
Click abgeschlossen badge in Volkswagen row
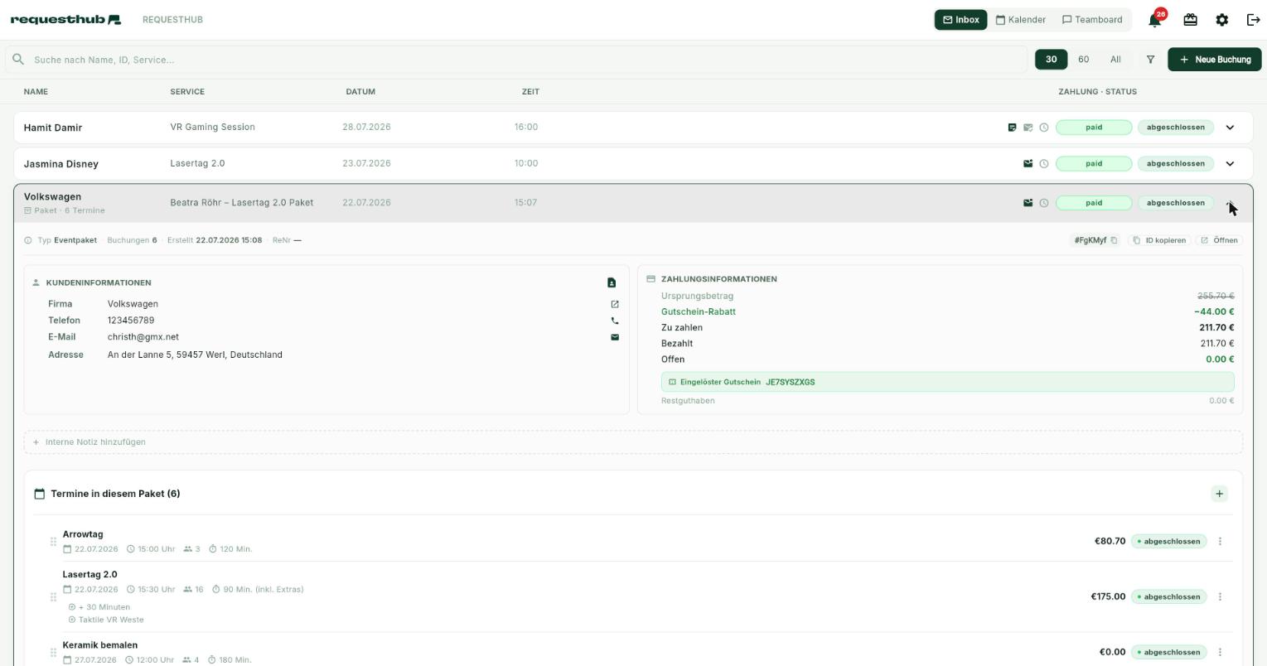pyautogui.click(x=1176, y=203)
